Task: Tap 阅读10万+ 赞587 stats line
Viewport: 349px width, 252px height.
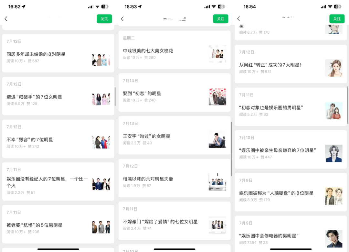Action: coord(23,61)
